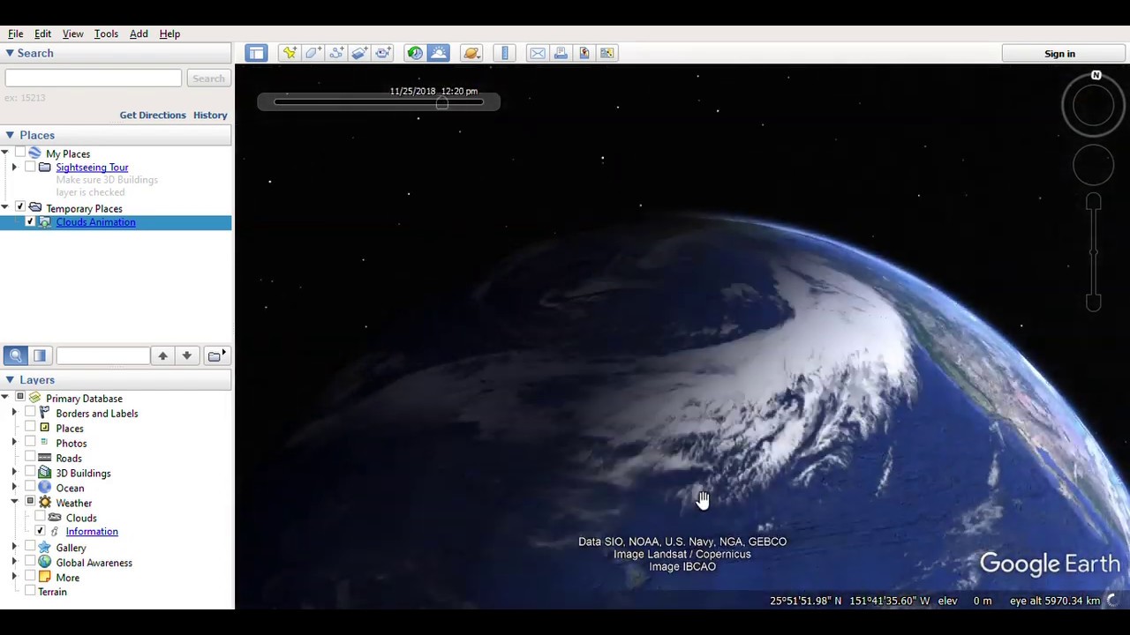Click the zoom slider on the right
This screenshot has width=1130, height=635.
(x=1093, y=252)
